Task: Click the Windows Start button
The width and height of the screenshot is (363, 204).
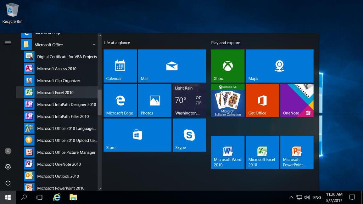Action: coord(8,197)
